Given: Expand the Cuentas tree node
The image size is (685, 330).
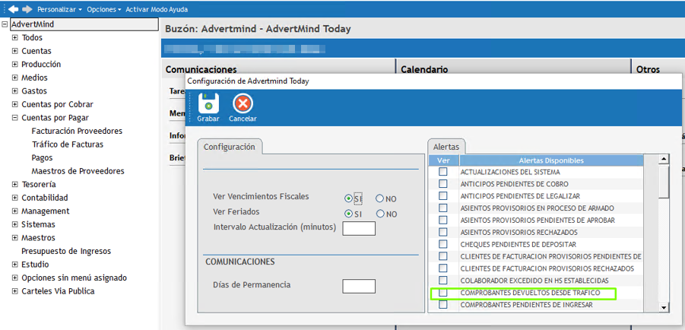Looking at the screenshot, I should pyautogui.click(x=15, y=51).
